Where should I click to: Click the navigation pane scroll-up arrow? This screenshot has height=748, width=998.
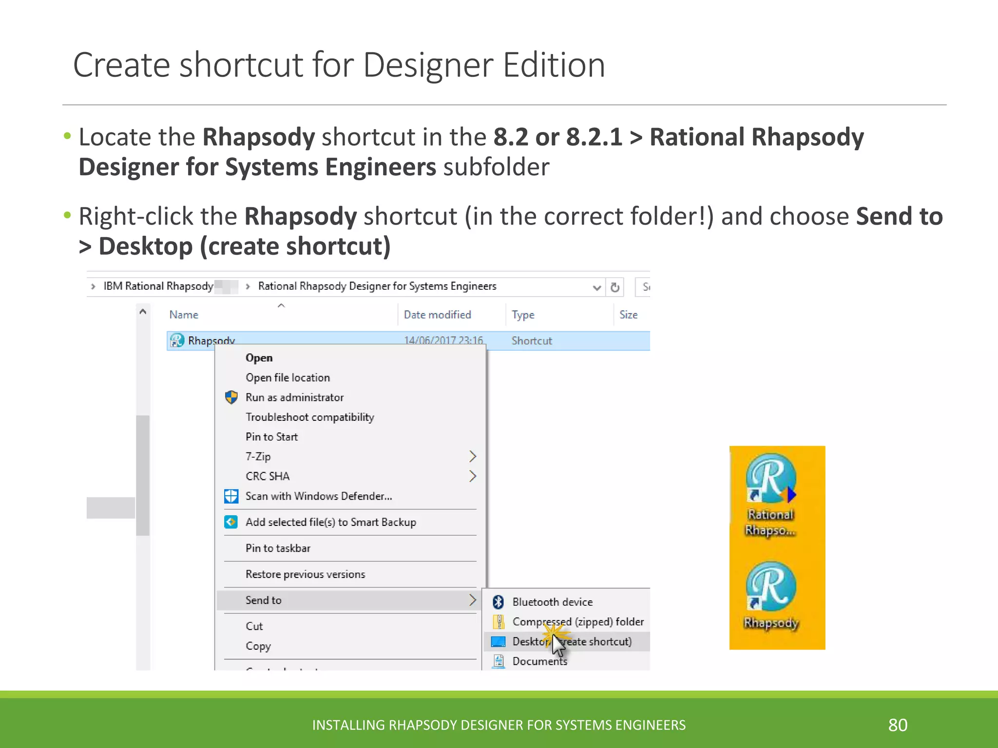click(143, 311)
